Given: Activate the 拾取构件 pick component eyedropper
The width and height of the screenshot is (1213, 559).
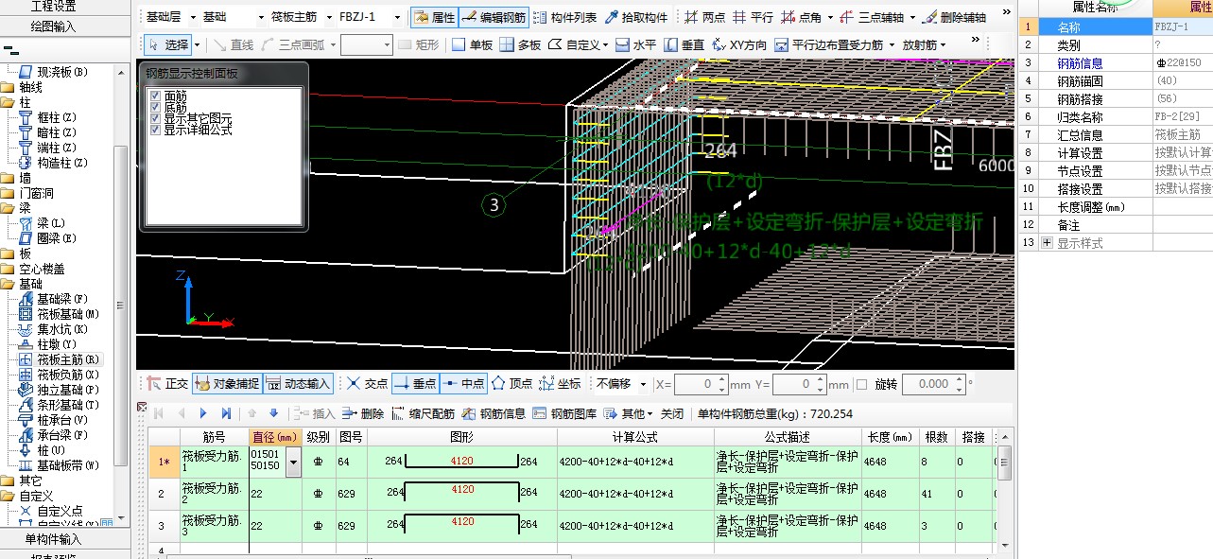Looking at the screenshot, I should coord(636,17).
